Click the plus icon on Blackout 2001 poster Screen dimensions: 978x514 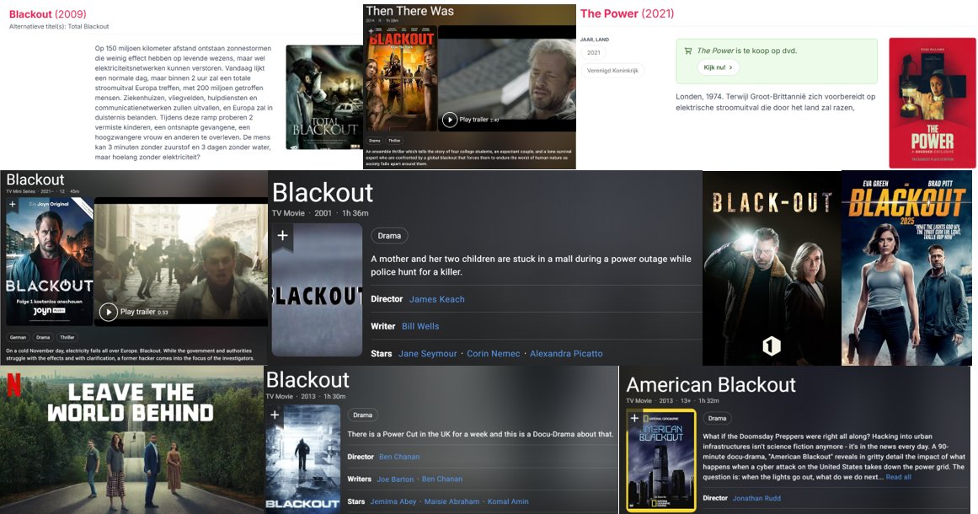coord(282,235)
